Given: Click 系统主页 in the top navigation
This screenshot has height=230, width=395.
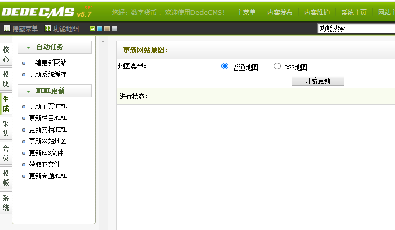Looking at the screenshot, I should (x=353, y=12).
